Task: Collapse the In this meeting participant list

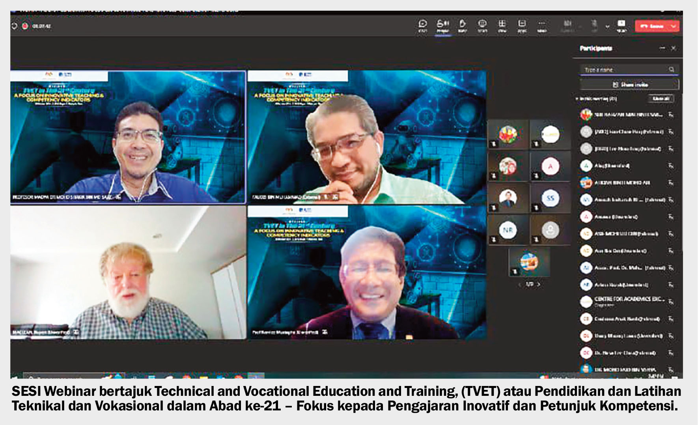Action: 577,99
